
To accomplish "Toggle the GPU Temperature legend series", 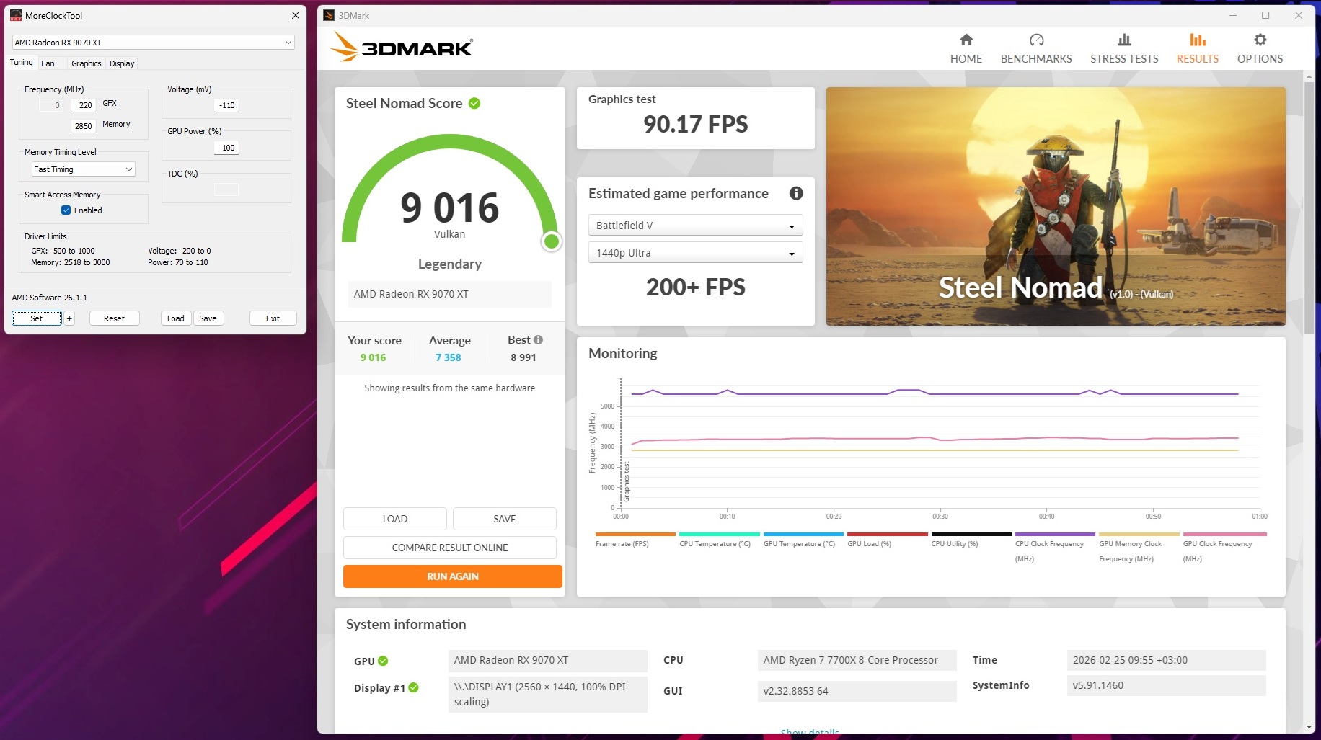I will tap(803, 540).
